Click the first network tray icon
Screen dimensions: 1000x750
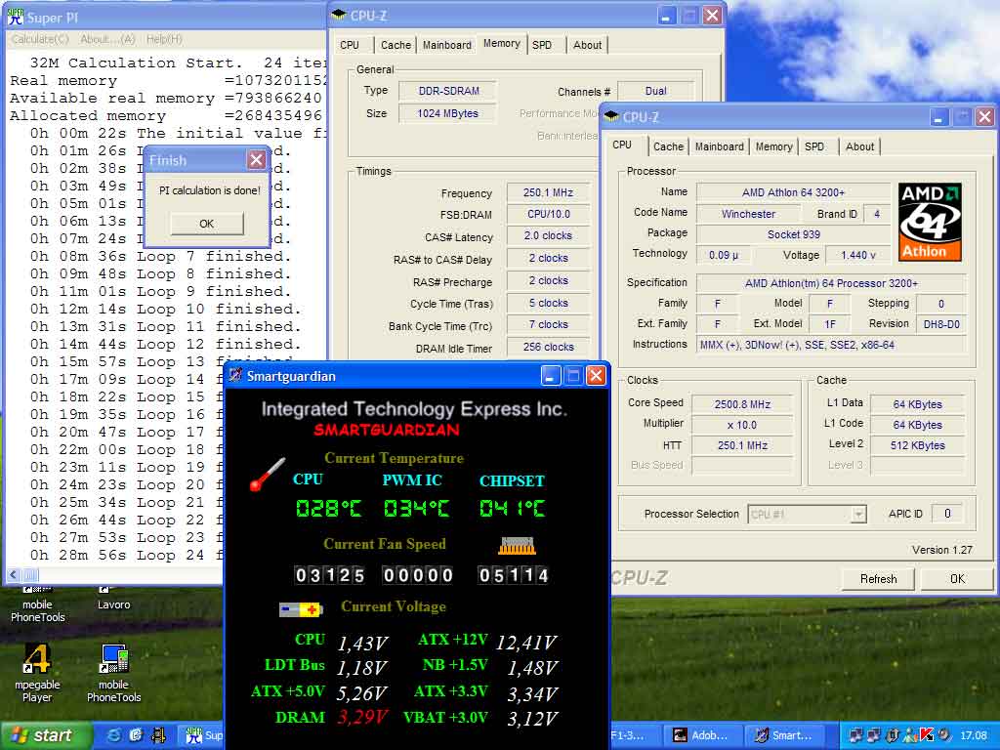(856, 735)
